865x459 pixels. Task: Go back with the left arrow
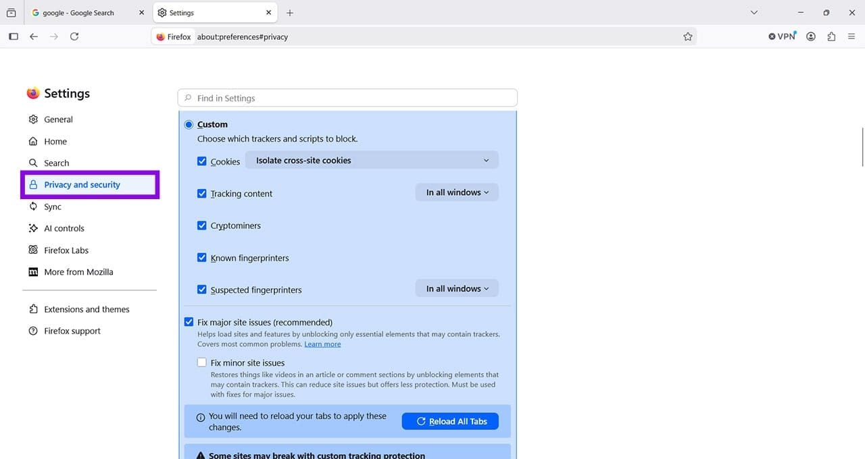pyautogui.click(x=34, y=36)
